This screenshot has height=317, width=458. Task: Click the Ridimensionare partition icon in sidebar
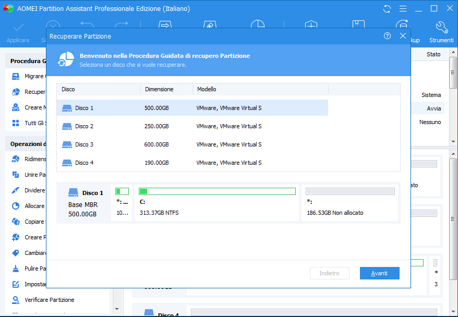[x=16, y=159]
